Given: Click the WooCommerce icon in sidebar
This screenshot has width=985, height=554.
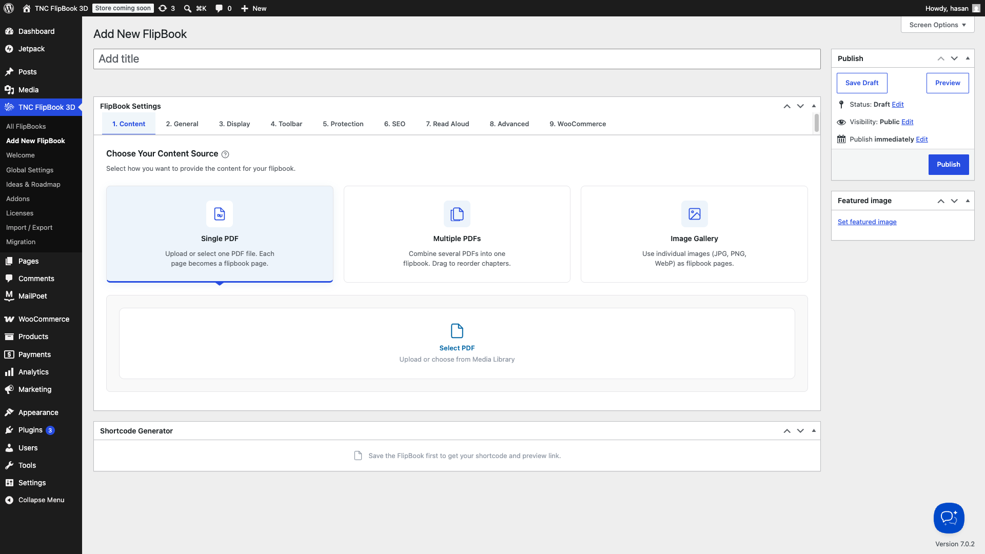Looking at the screenshot, I should pyautogui.click(x=9, y=319).
